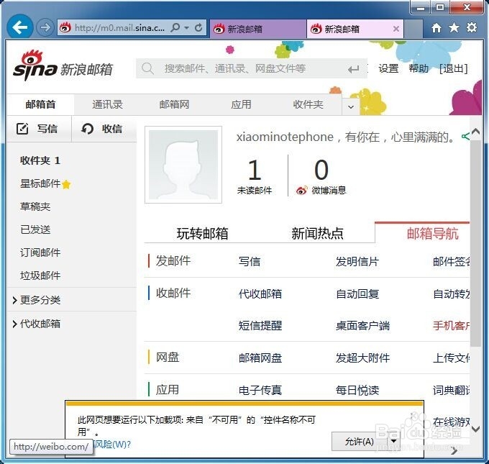Switch to the first 新浪邮箱 tab

(x=258, y=29)
